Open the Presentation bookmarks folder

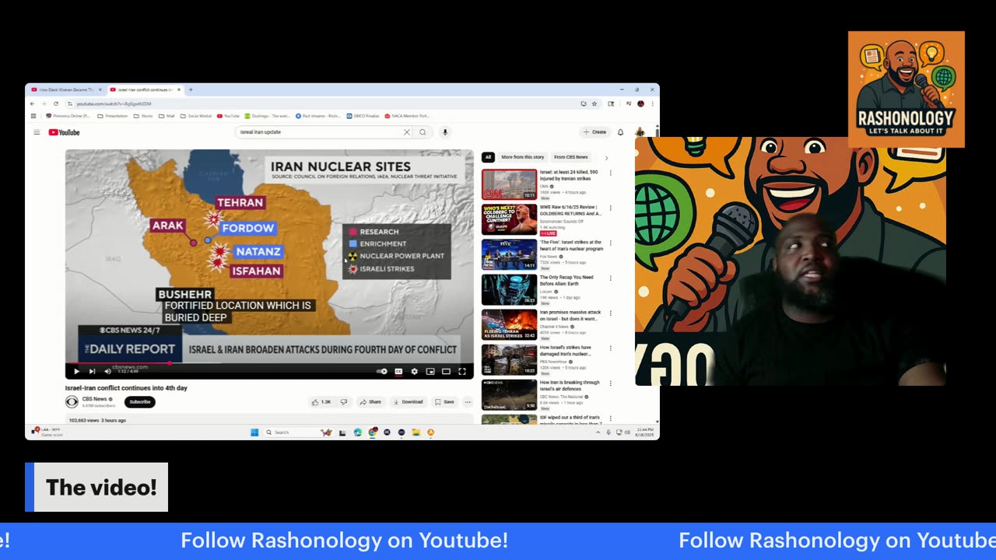click(112, 116)
